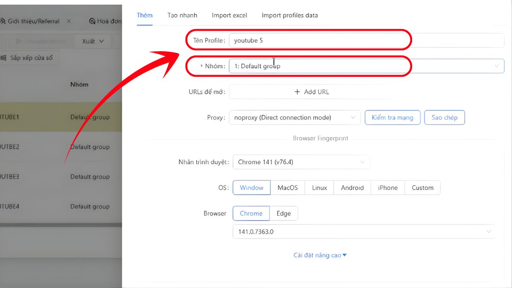Expand the Cài đặt nâng cao section
Screen dimensions: 512x288
[x=320, y=255]
